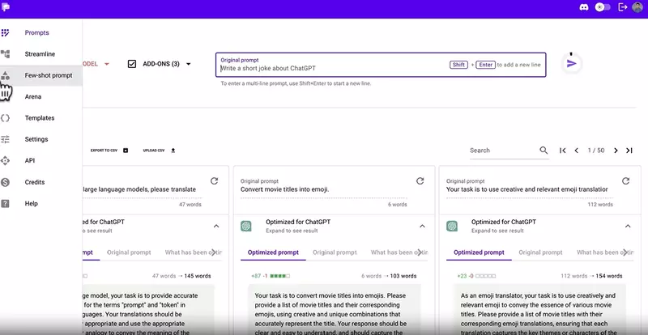Select Optimized prompt tab in 112 words card
The width and height of the screenshot is (648, 335).
(479, 252)
